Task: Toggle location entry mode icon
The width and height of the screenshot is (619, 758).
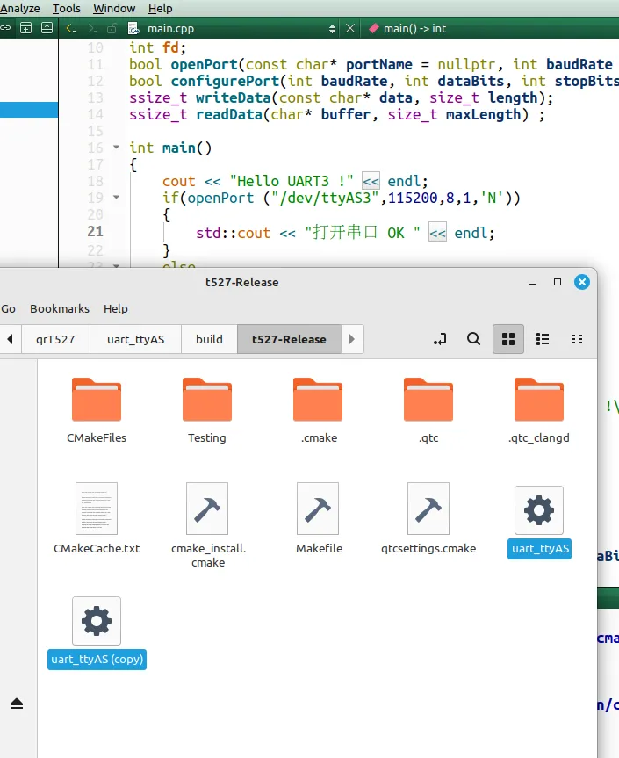Action: 440,339
